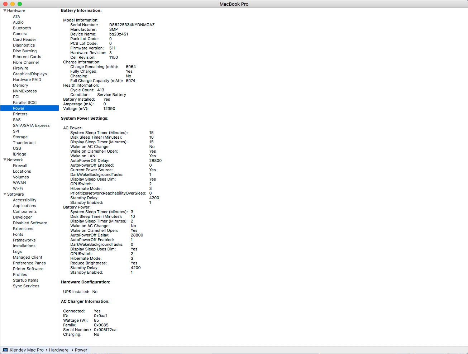The height and width of the screenshot is (354, 468).
Task: Click Kiendev Mac Pro in path bar
Action: pos(27,350)
